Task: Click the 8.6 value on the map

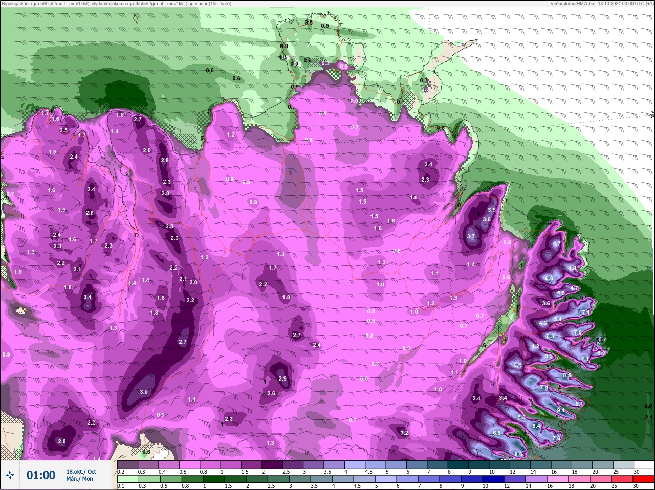Action: coord(518,454)
